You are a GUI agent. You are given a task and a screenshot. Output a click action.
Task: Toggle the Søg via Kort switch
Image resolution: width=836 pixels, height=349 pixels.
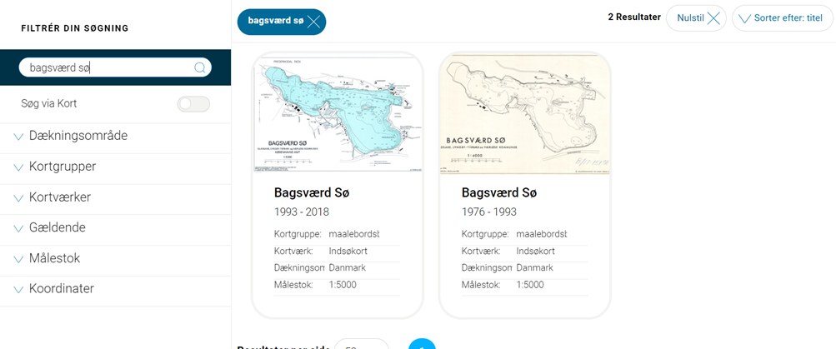click(x=193, y=104)
